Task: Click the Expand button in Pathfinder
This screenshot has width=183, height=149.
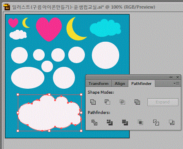Action: (163, 102)
